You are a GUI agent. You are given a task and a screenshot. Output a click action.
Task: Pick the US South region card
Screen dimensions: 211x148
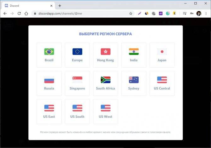coord(77,111)
